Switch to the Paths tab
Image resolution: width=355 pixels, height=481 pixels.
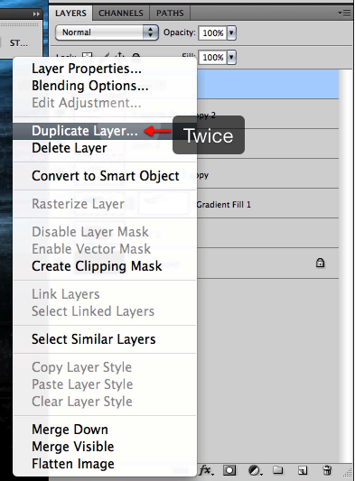(170, 14)
